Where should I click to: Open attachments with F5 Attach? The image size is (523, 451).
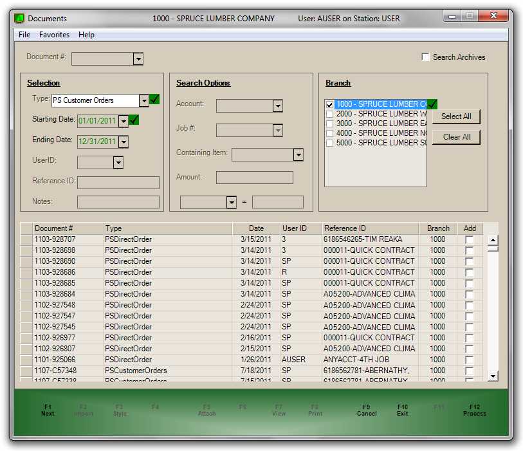click(x=206, y=410)
